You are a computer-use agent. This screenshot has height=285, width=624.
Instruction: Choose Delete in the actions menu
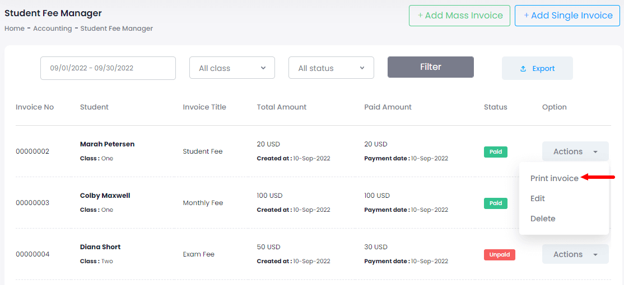click(x=543, y=218)
